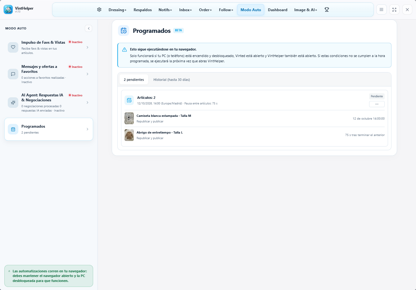
Task: Select the Modo Auto tab
Action: pos(251,10)
